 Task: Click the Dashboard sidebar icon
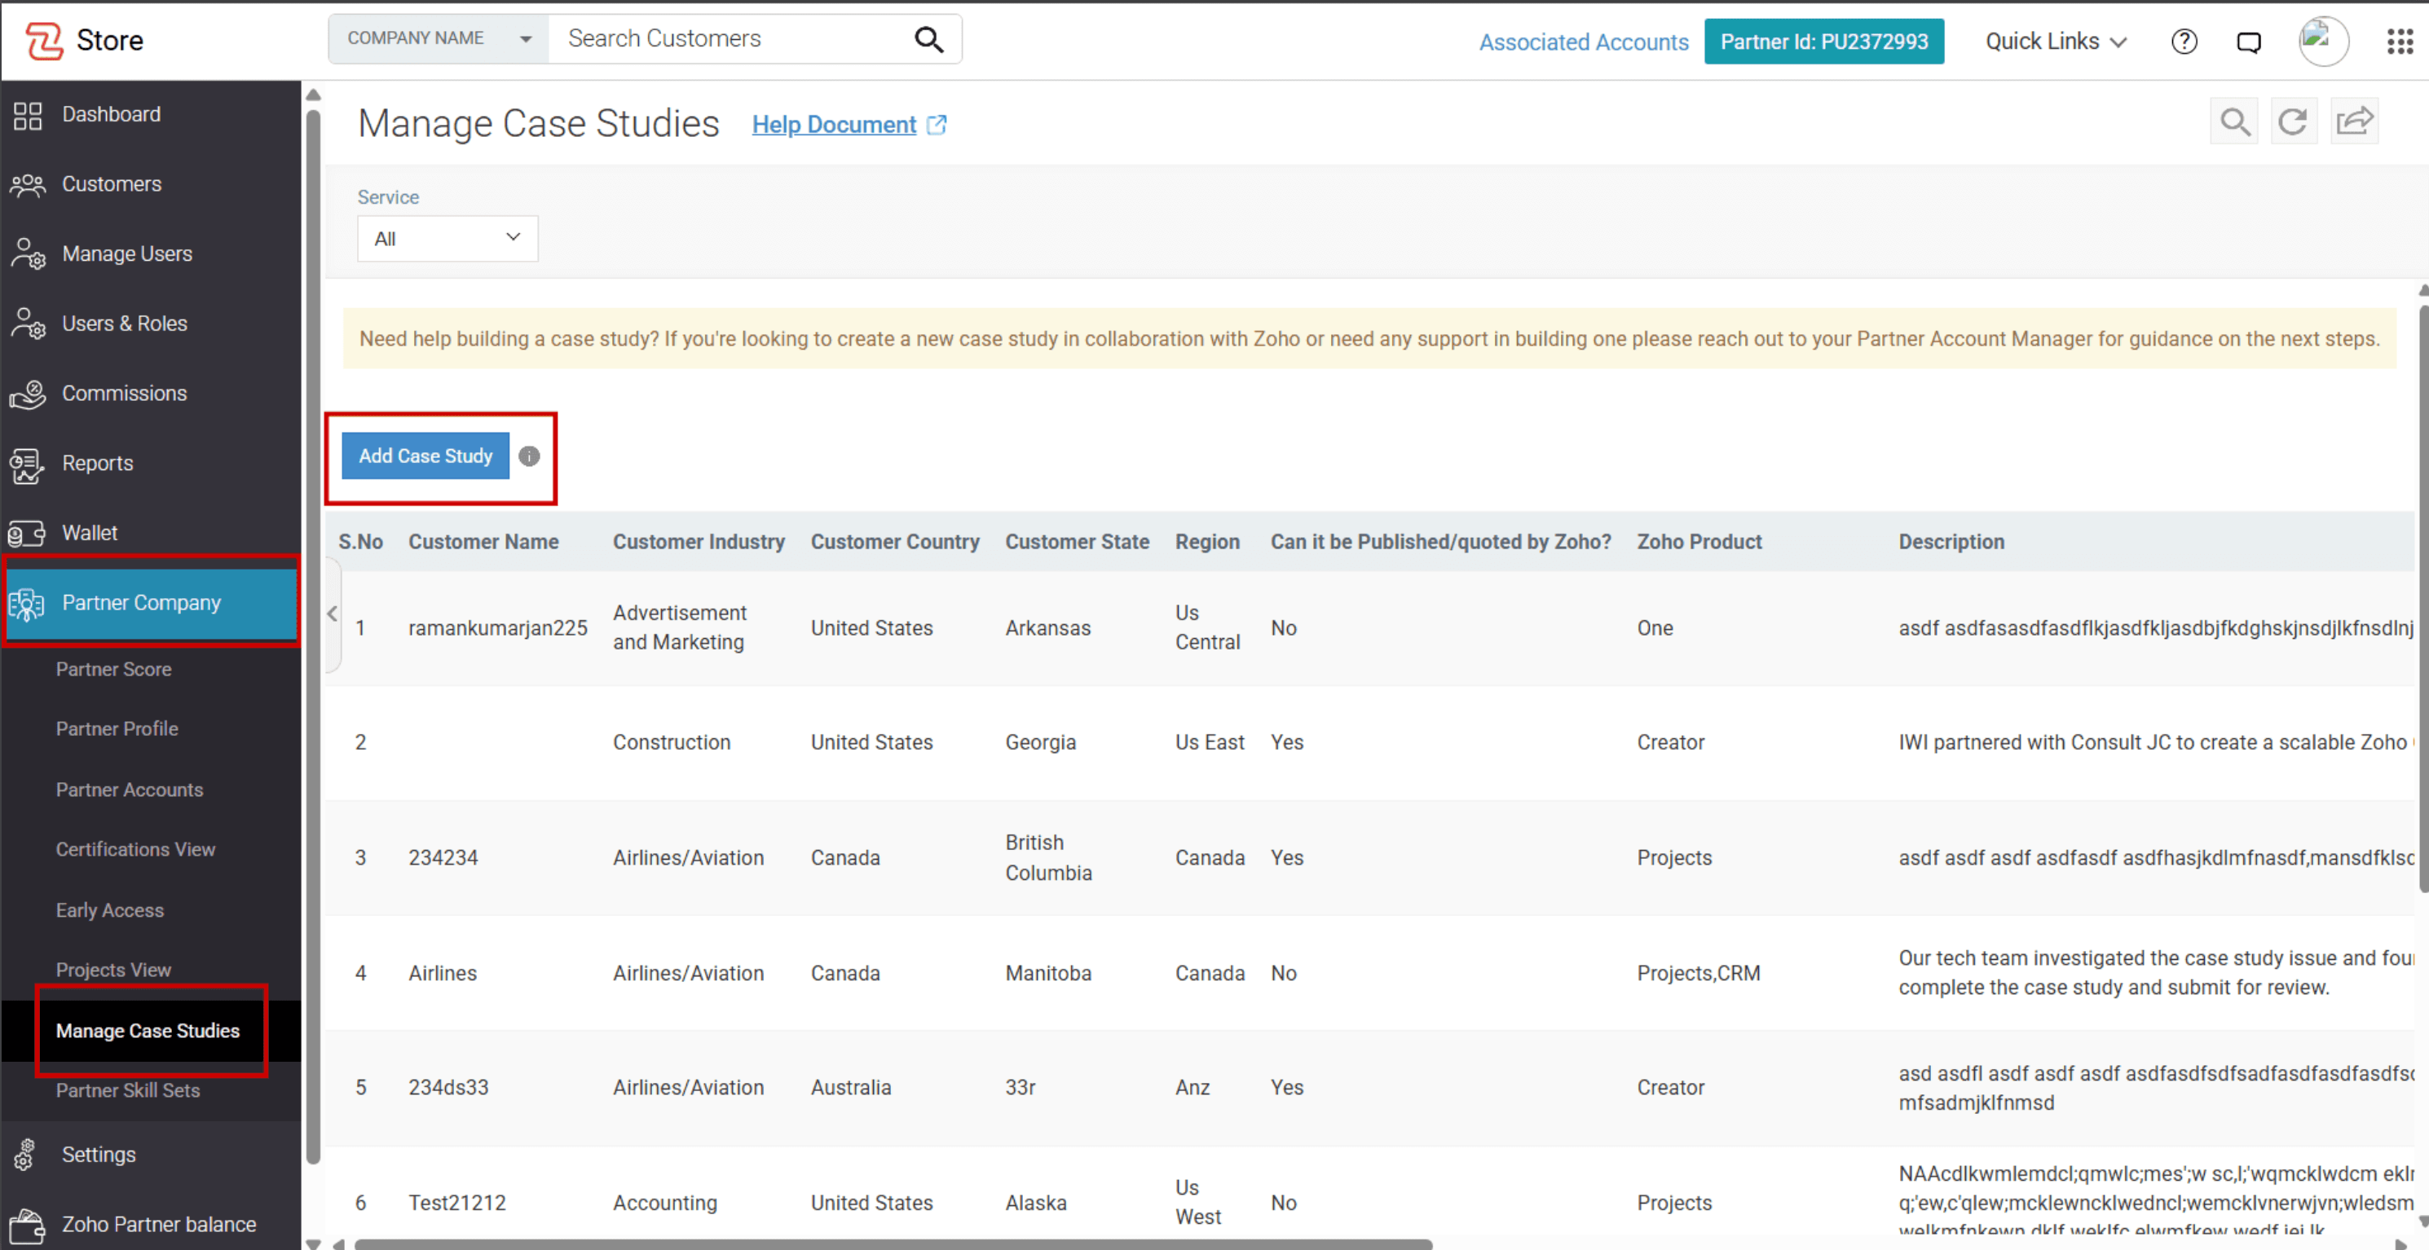point(28,115)
